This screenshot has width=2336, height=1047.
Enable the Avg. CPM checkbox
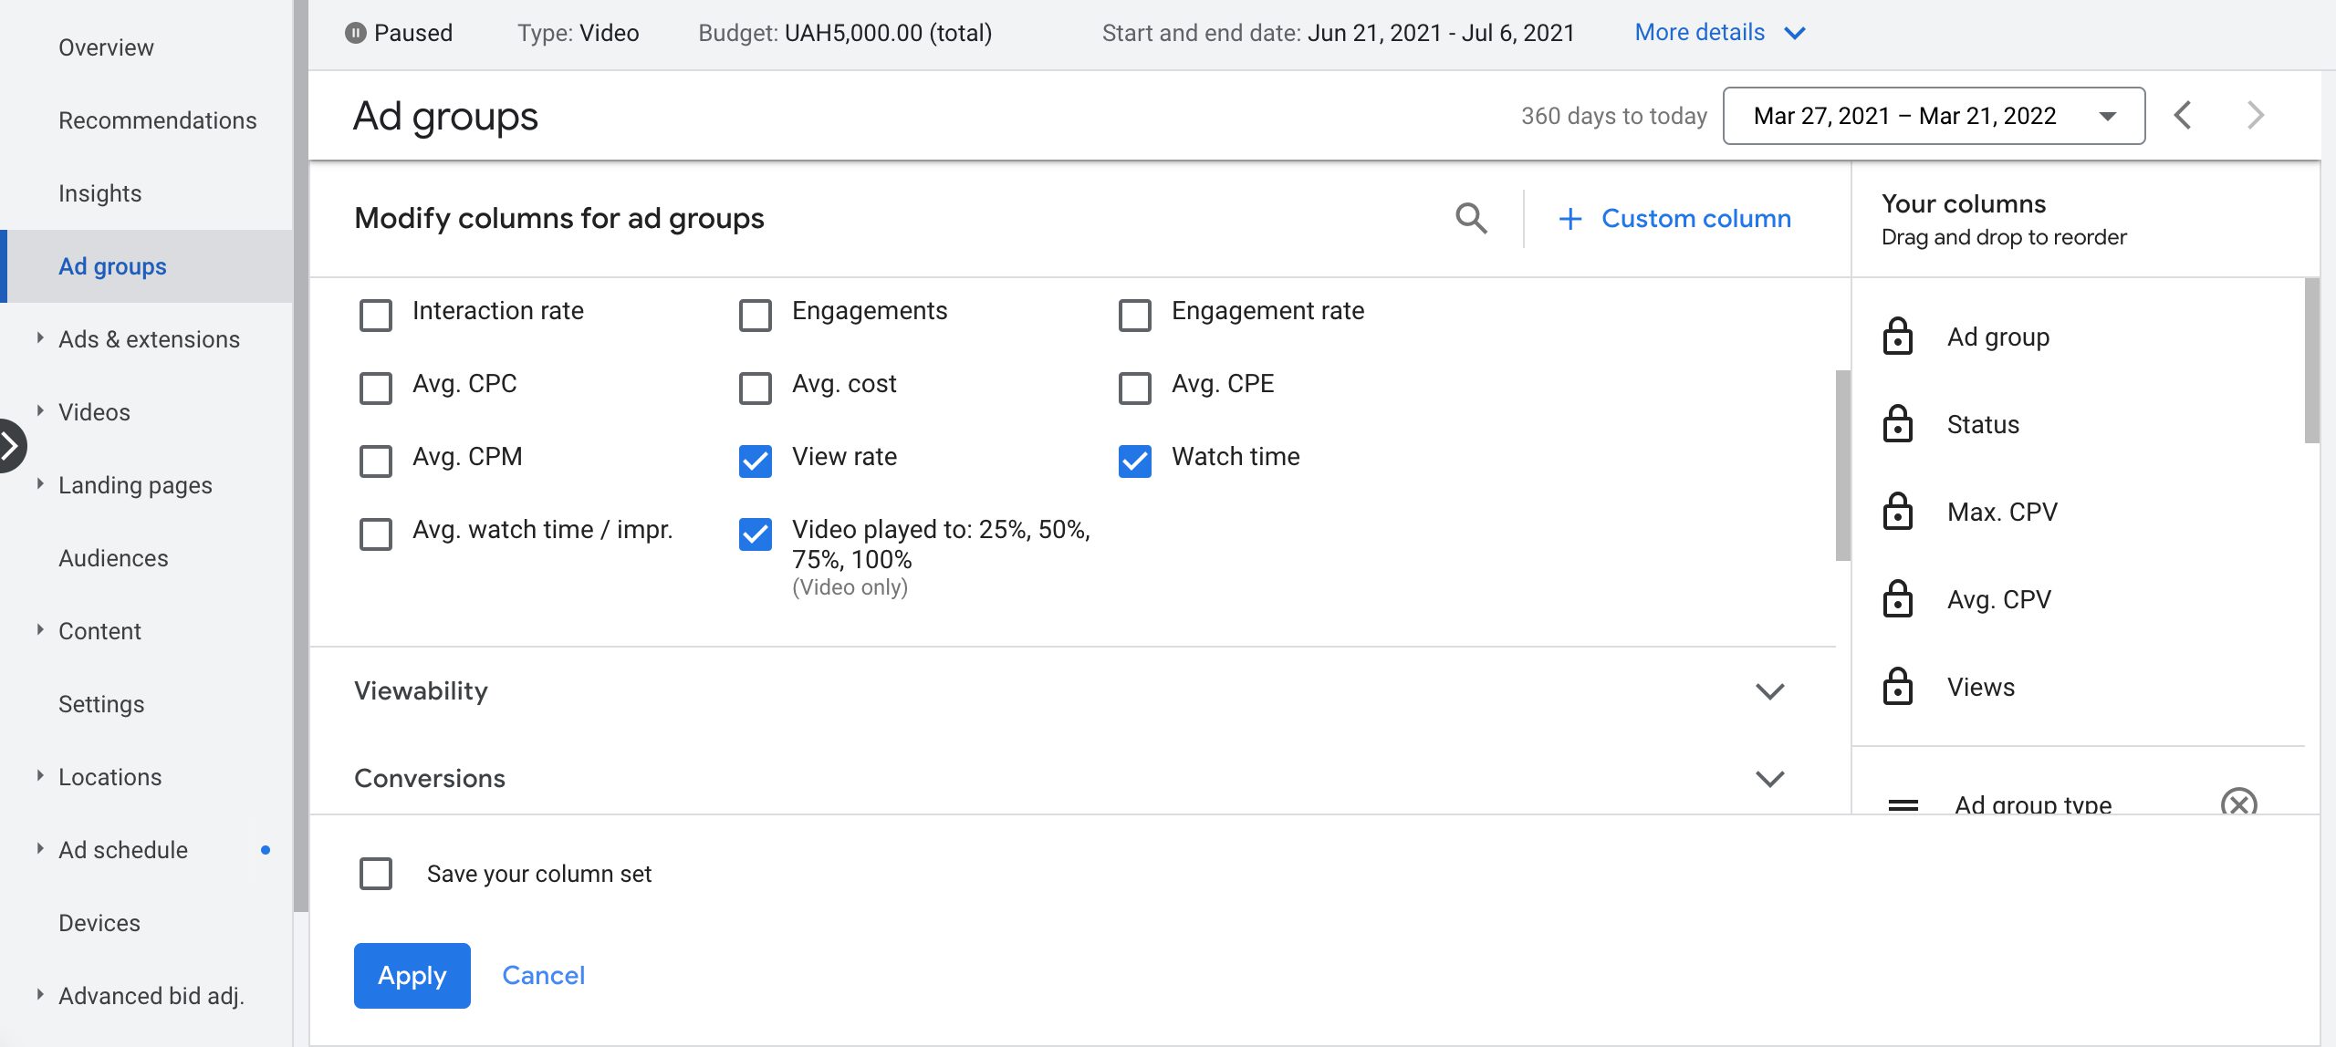point(376,461)
